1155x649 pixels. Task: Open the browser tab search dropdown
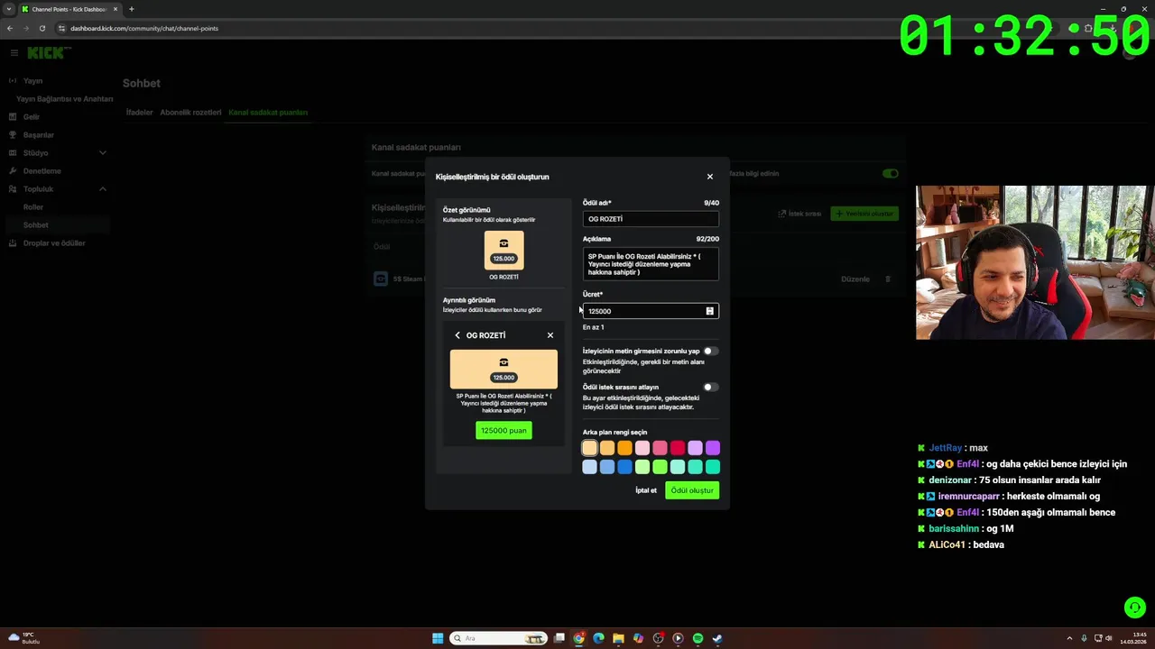point(9,9)
